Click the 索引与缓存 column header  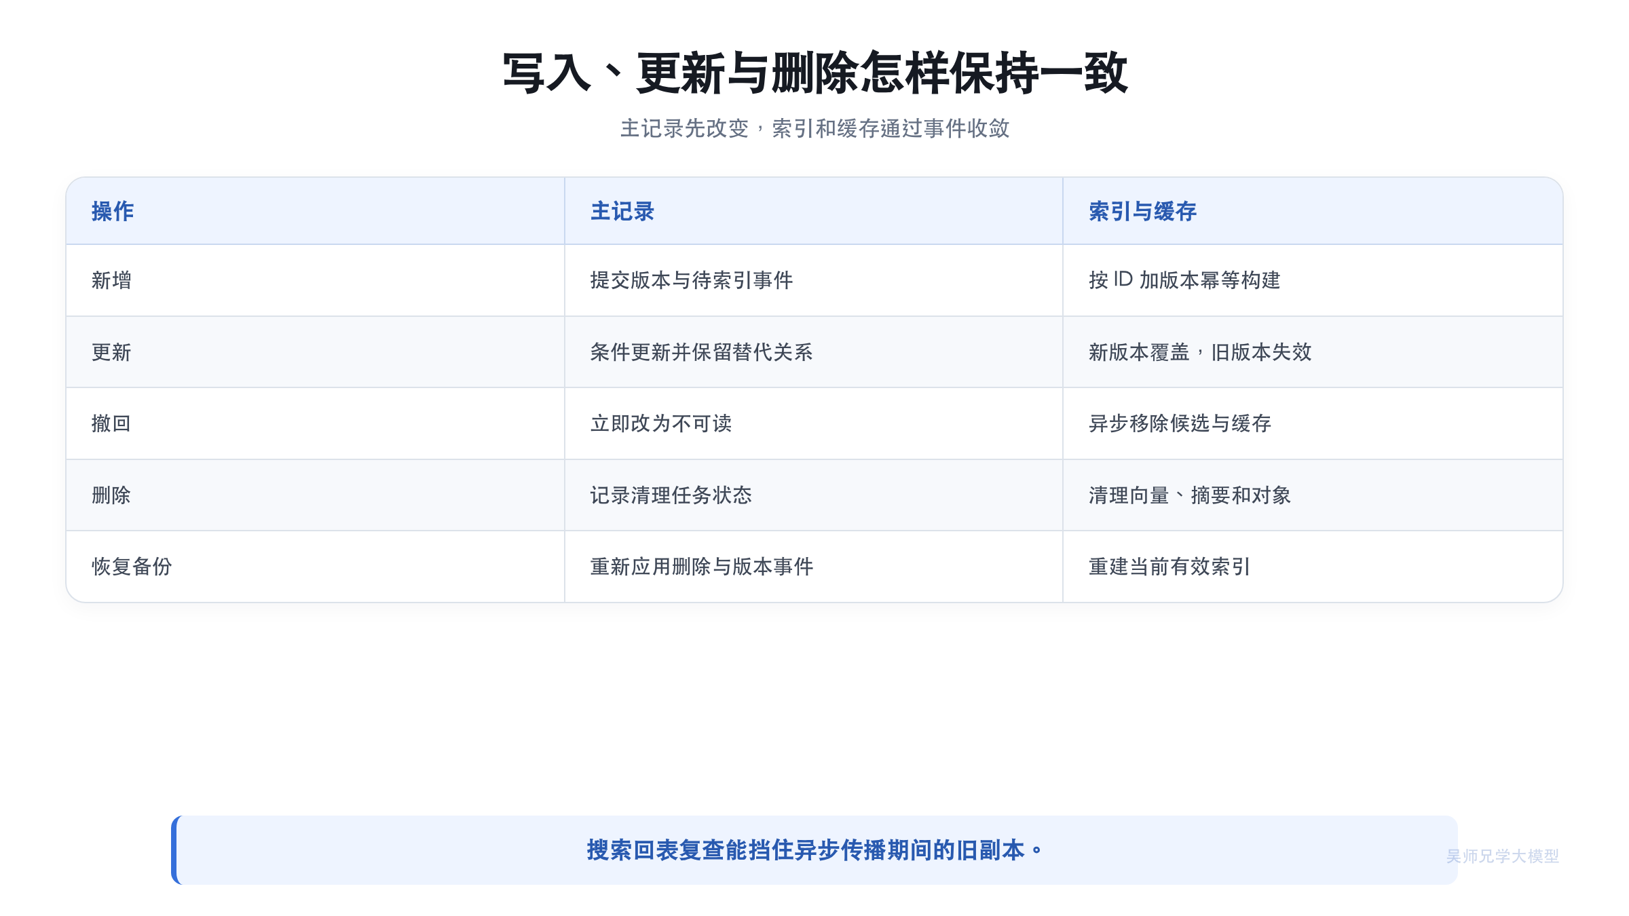click(1313, 211)
